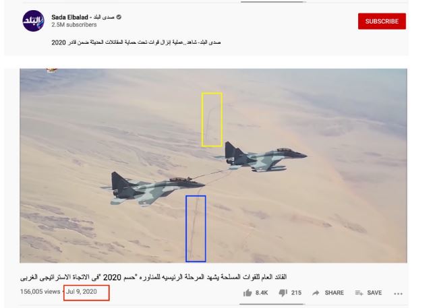Subscribe to the Sada Elbalad channel
Image resolution: width=435 pixels, height=308 pixels.
pyautogui.click(x=382, y=22)
